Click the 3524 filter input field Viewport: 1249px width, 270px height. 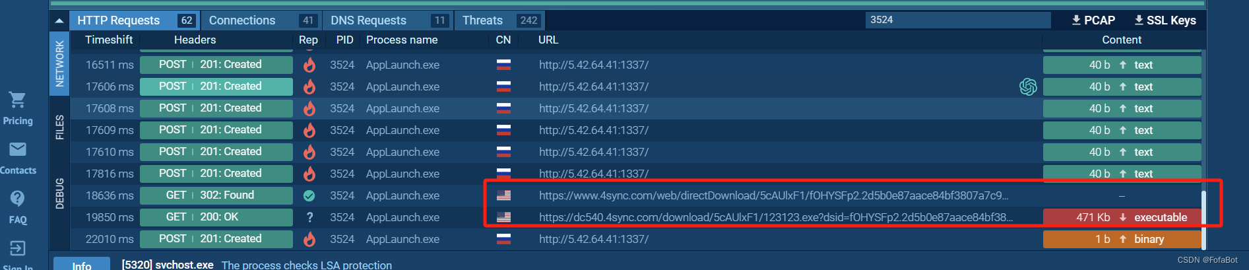957,20
